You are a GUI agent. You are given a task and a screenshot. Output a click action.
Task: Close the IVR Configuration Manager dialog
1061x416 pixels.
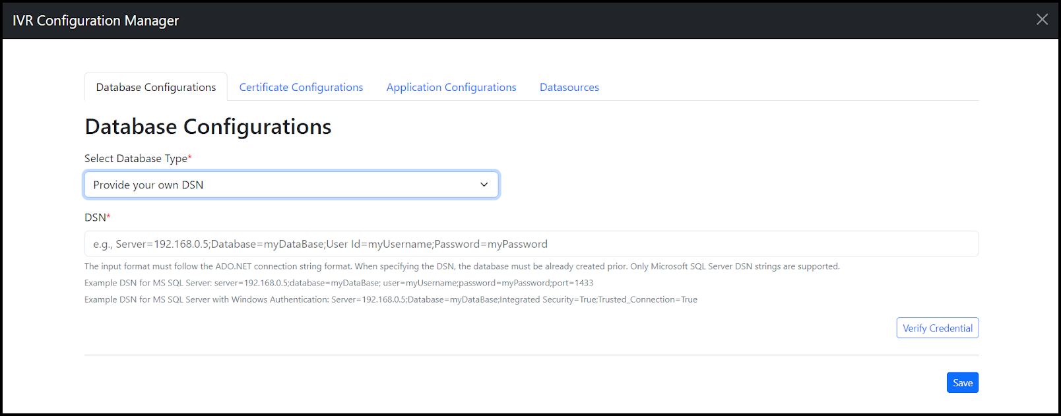click(x=1042, y=20)
